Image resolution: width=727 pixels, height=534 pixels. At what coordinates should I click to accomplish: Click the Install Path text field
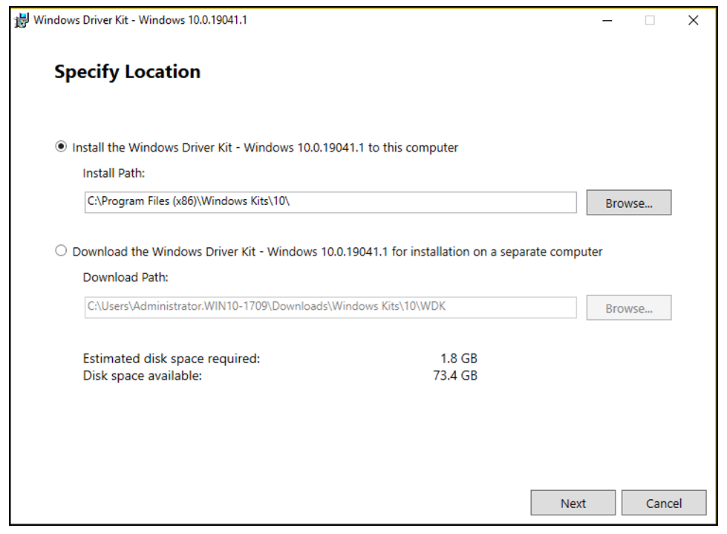point(330,202)
